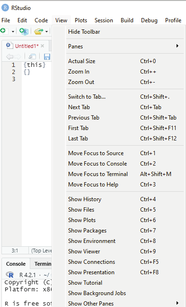186x307 pixels.
Task: Click the New File plus icon
Action: pos(4,31)
